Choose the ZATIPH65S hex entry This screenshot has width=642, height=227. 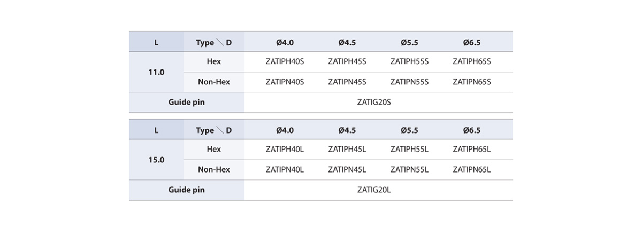click(x=472, y=61)
